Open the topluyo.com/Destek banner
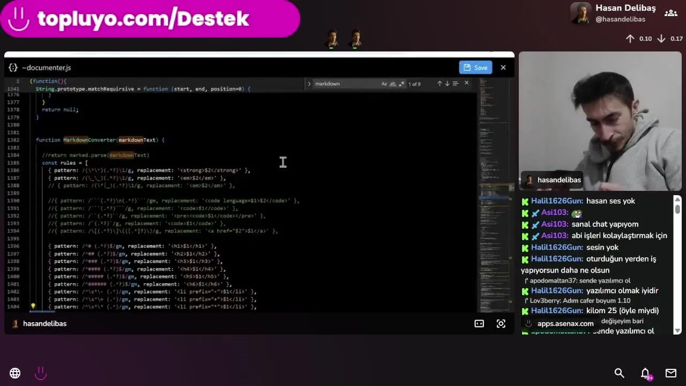The image size is (686, 386). (x=150, y=19)
